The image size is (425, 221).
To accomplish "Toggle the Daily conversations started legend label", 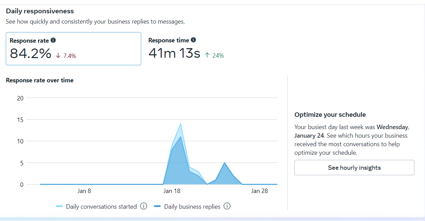I will (101, 207).
